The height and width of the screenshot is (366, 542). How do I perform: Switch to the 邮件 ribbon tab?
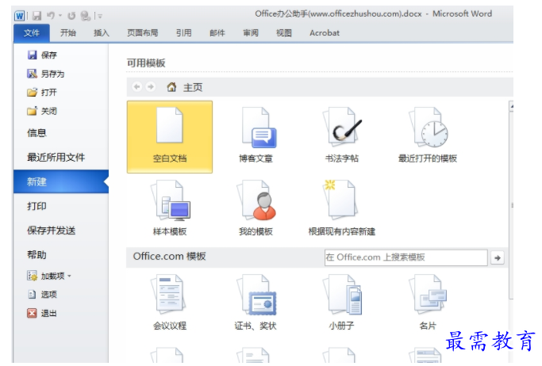pyautogui.click(x=217, y=33)
